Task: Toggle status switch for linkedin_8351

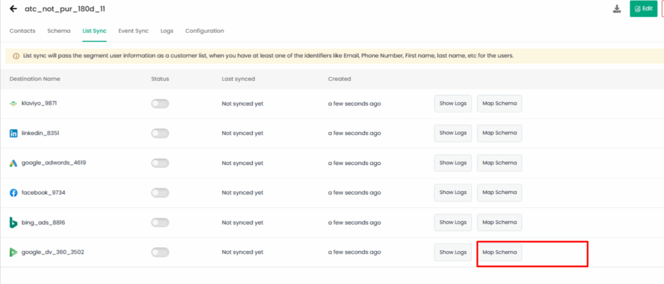Action: pyautogui.click(x=160, y=133)
